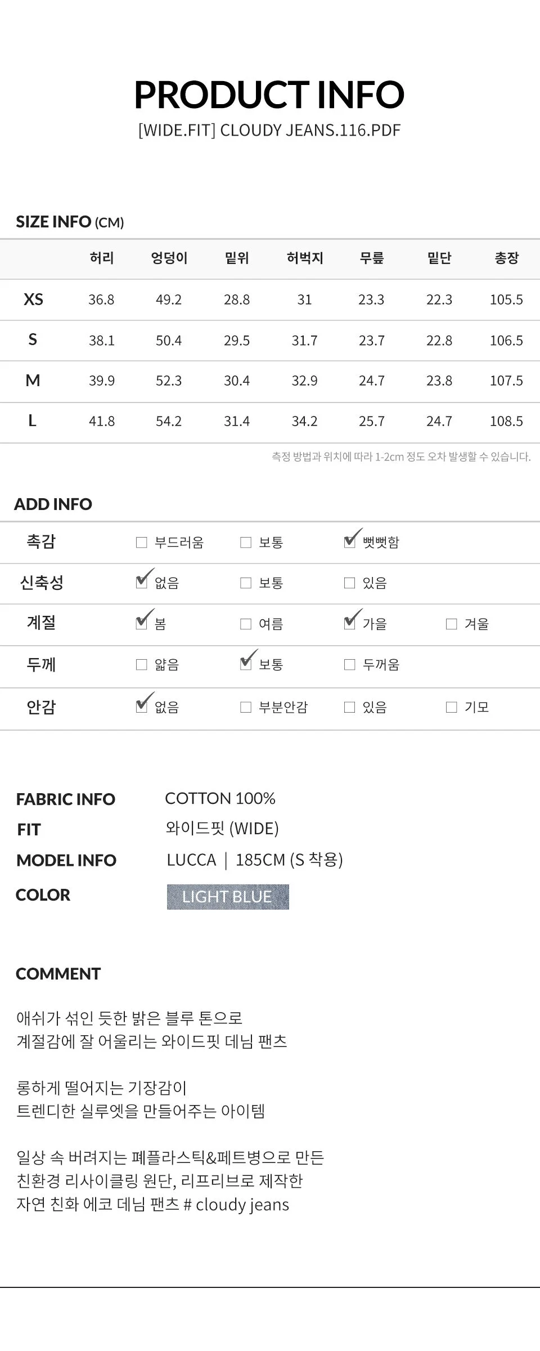
Task: Toggle the 뻣뻣함 texture checkbox
Action: pos(350,542)
